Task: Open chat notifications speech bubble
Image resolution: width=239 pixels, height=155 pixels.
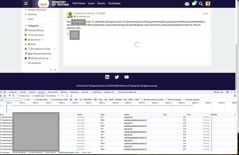Action: point(194,3)
